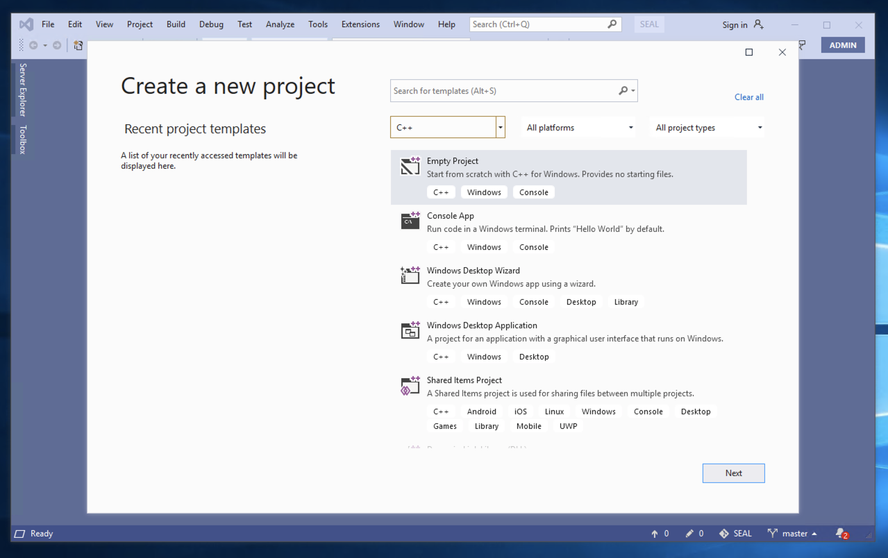Click the Library tag under Windows Desktop Wizard
Image resolution: width=888 pixels, height=558 pixels.
626,302
